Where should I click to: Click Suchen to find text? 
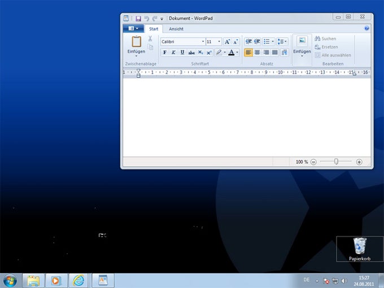325,39
